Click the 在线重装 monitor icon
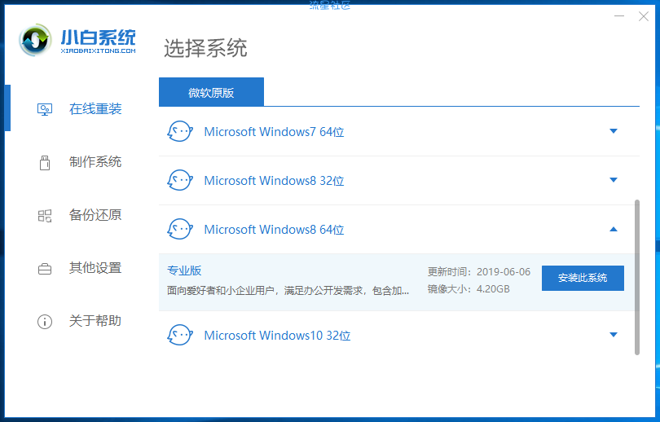This screenshot has height=422, width=660. click(45, 110)
